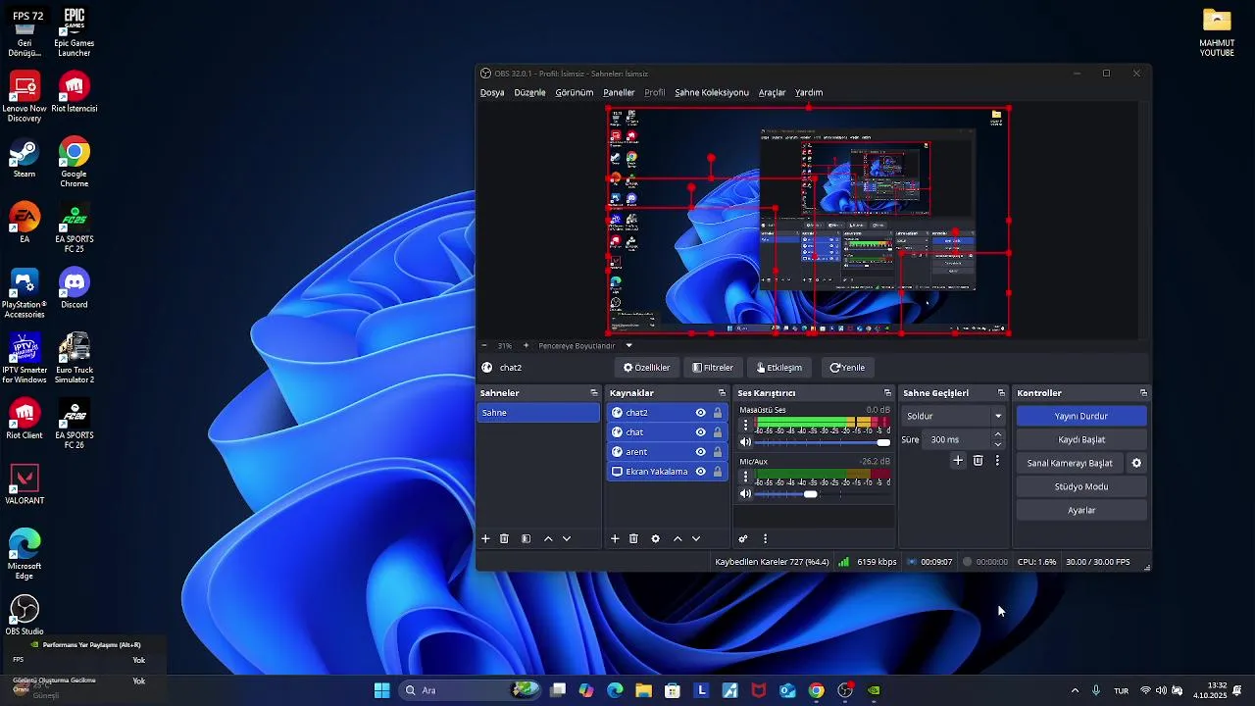Open the Sahne Koleksiyonu menu
This screenshot has width=1255, height=706.
tap(712, 92)
